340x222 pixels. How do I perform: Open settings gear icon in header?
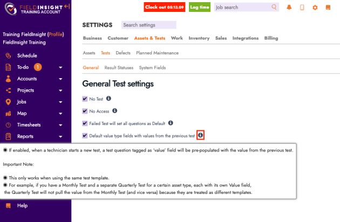[x=315, y=8]
